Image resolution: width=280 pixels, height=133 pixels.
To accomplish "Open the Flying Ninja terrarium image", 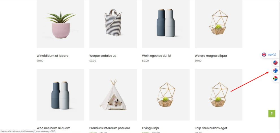I will tap(166, 95).
